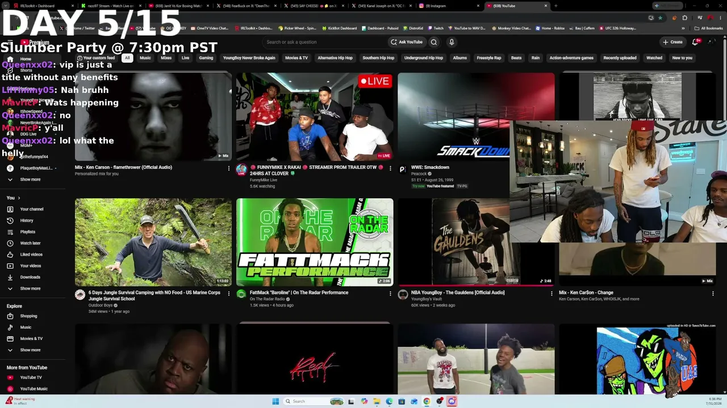Select the Freestyle Rap chip

tap(489, 58)
